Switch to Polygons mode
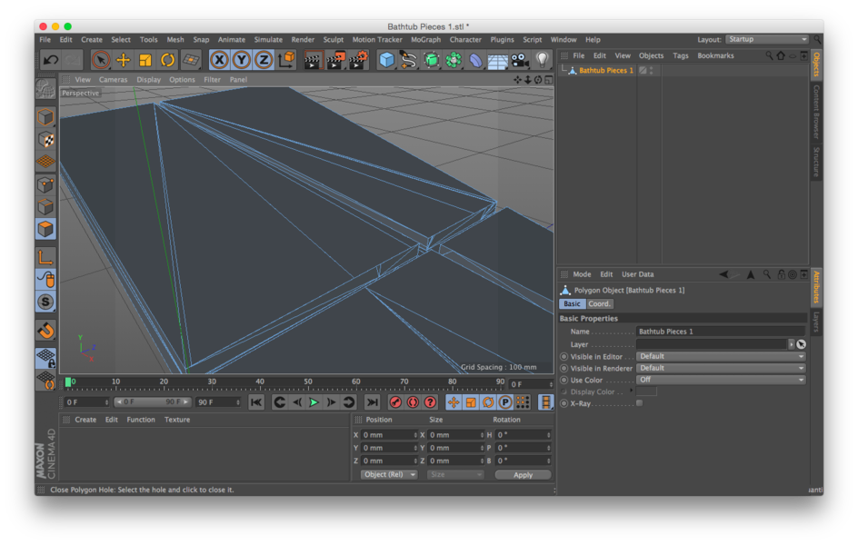 pos(46,229)
